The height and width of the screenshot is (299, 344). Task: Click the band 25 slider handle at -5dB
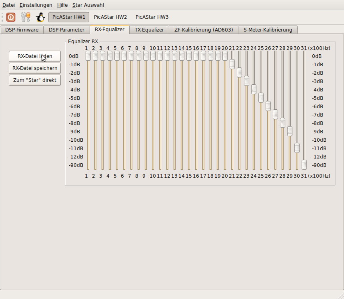(261, 98)
